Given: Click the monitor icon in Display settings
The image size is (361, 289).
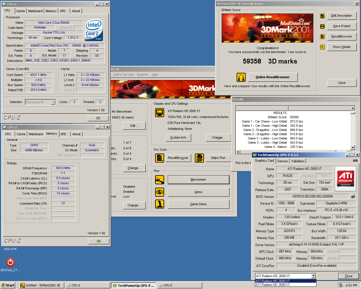Looking at the screenshot, I should coord(160,113).
